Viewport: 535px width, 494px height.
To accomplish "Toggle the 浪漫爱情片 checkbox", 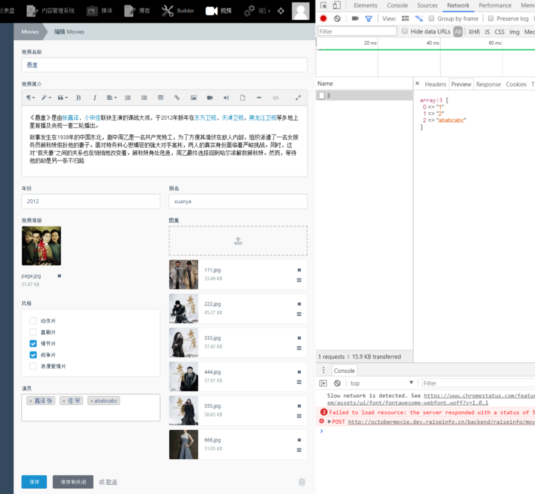I will click(33, 366).
